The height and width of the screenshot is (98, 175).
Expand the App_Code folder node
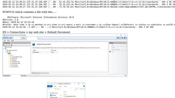(9, 59)
